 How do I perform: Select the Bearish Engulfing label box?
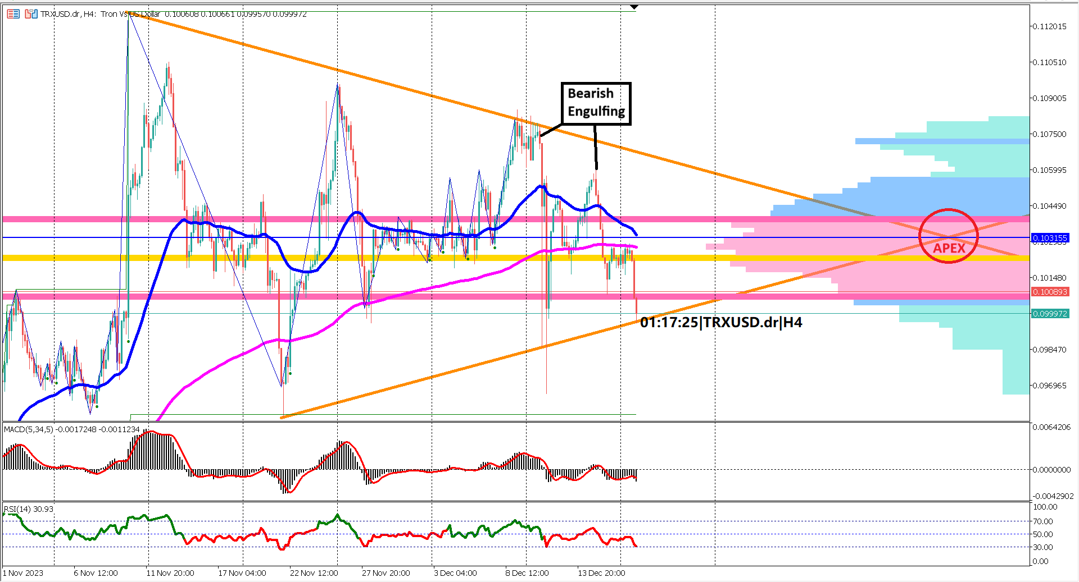coord(596,103)
